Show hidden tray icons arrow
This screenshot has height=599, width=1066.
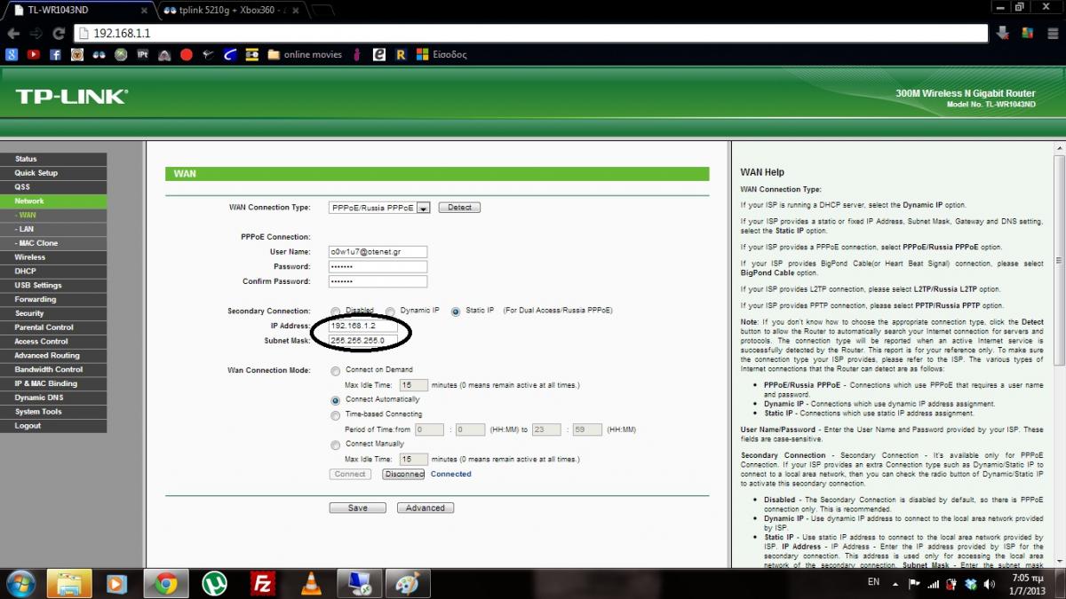point(894,583)
